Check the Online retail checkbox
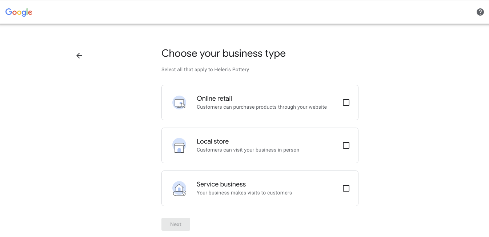Screen dimensions: 489x237 coord(346,102)
